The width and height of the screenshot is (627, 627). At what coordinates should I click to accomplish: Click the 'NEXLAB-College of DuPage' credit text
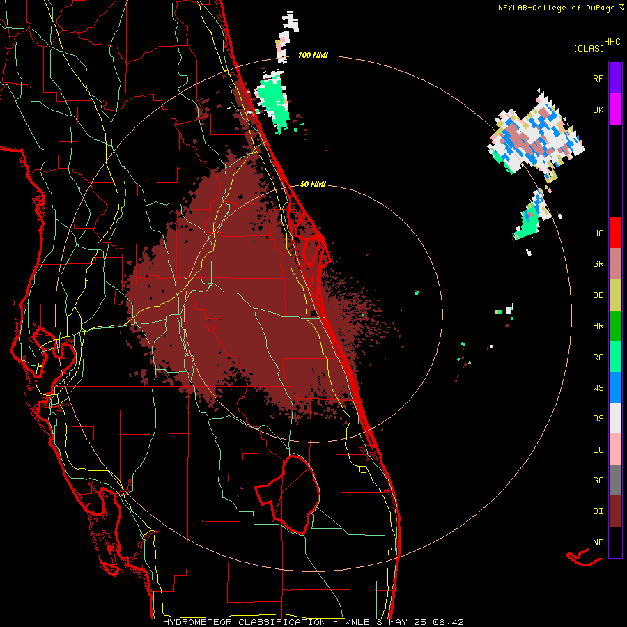[x=556, y=8]
